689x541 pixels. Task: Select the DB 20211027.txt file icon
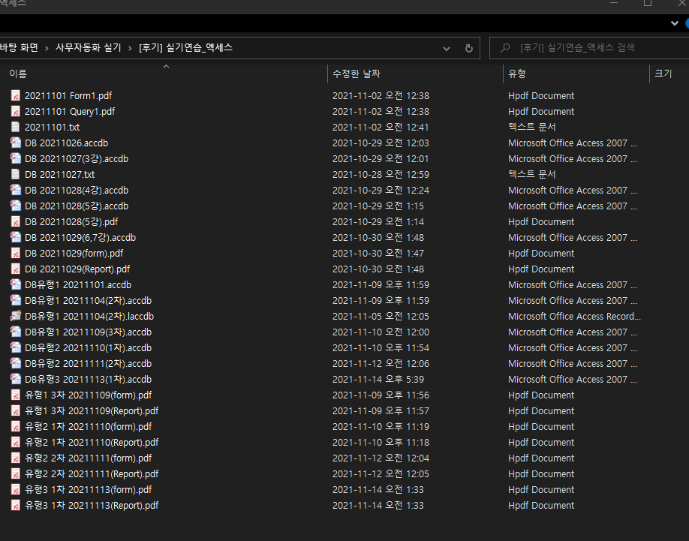coord(15,175)
